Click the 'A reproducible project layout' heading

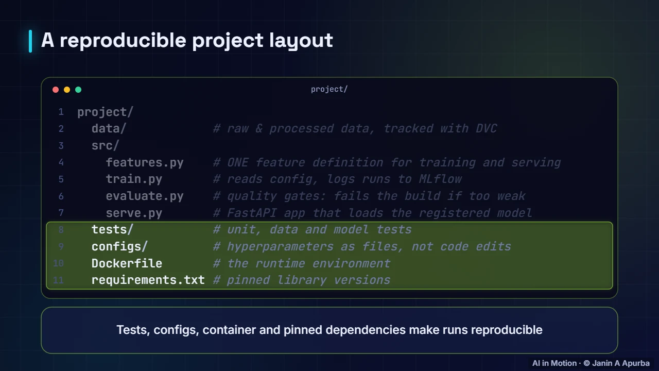(187, 40)
